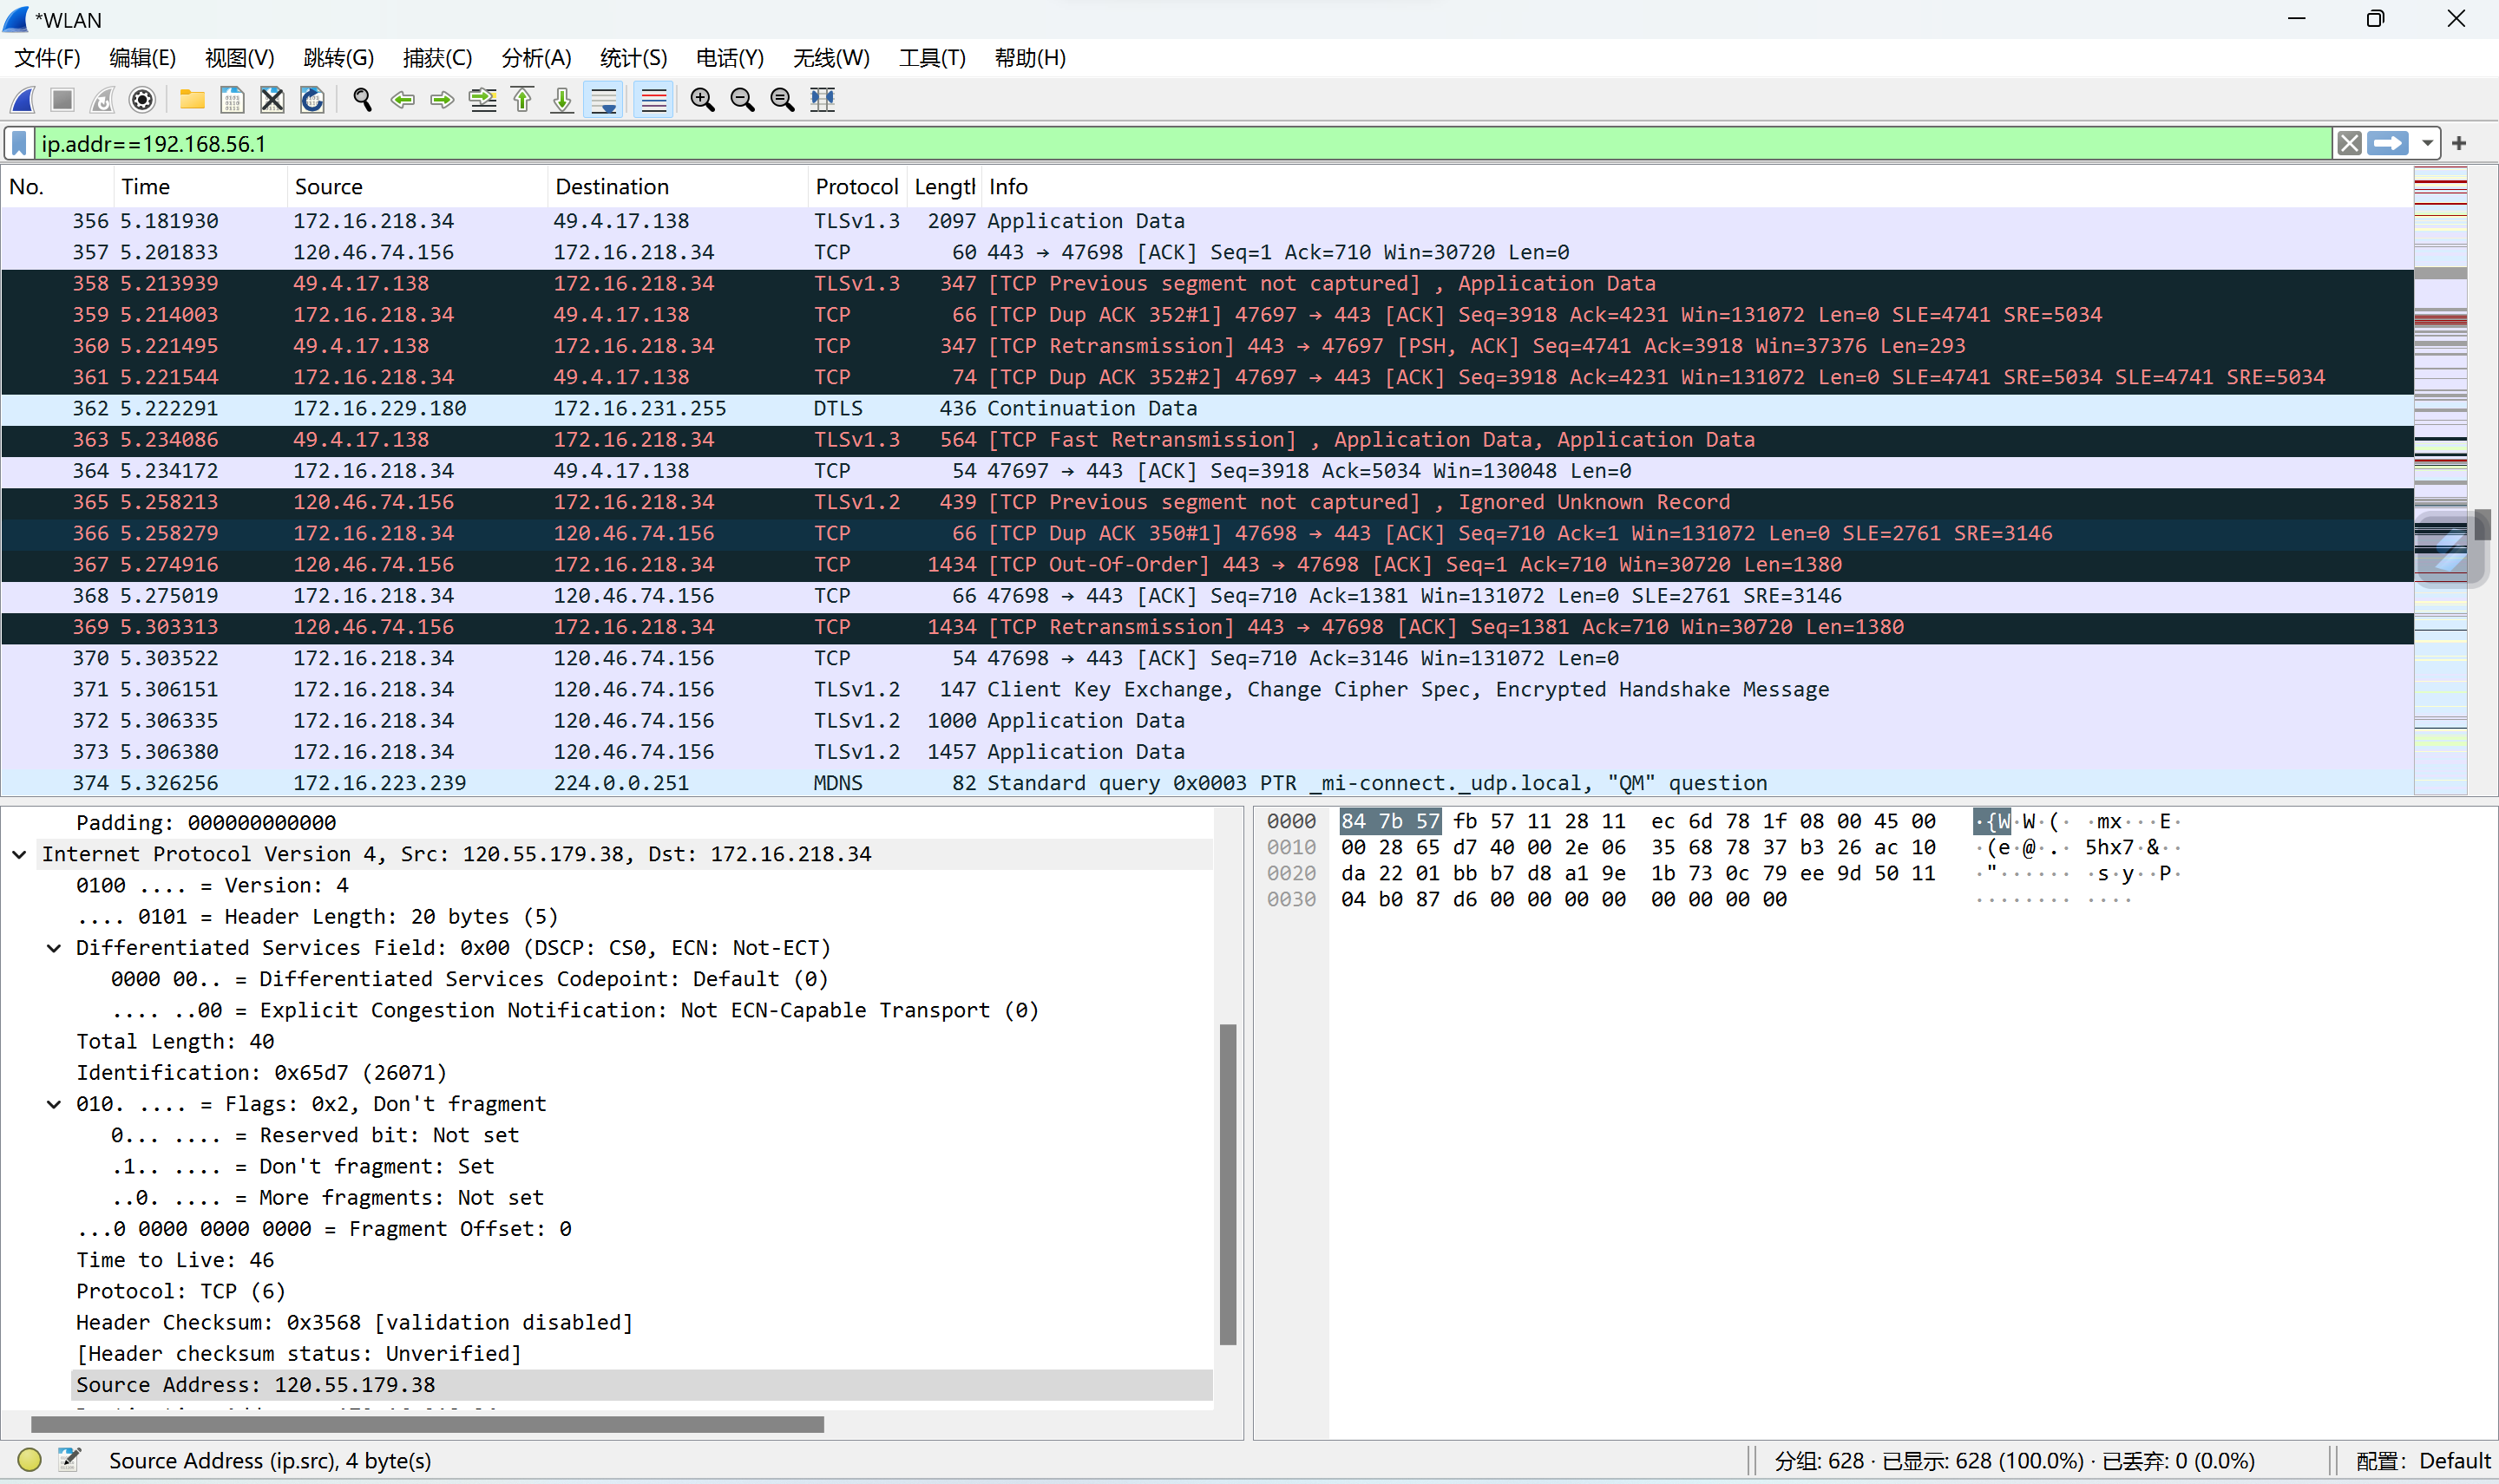Open a capture file folder icon
Image resolution: width=2499 pixels, height=1484 pixels.
click(x=191, y=100)
